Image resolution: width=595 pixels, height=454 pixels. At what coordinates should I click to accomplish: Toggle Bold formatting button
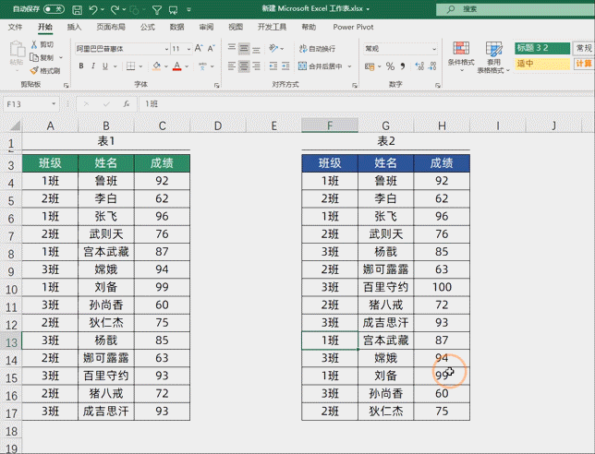[81, 66]
